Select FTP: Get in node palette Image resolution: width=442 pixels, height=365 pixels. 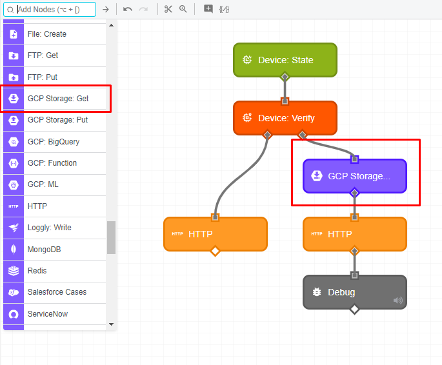pos(43,55)
